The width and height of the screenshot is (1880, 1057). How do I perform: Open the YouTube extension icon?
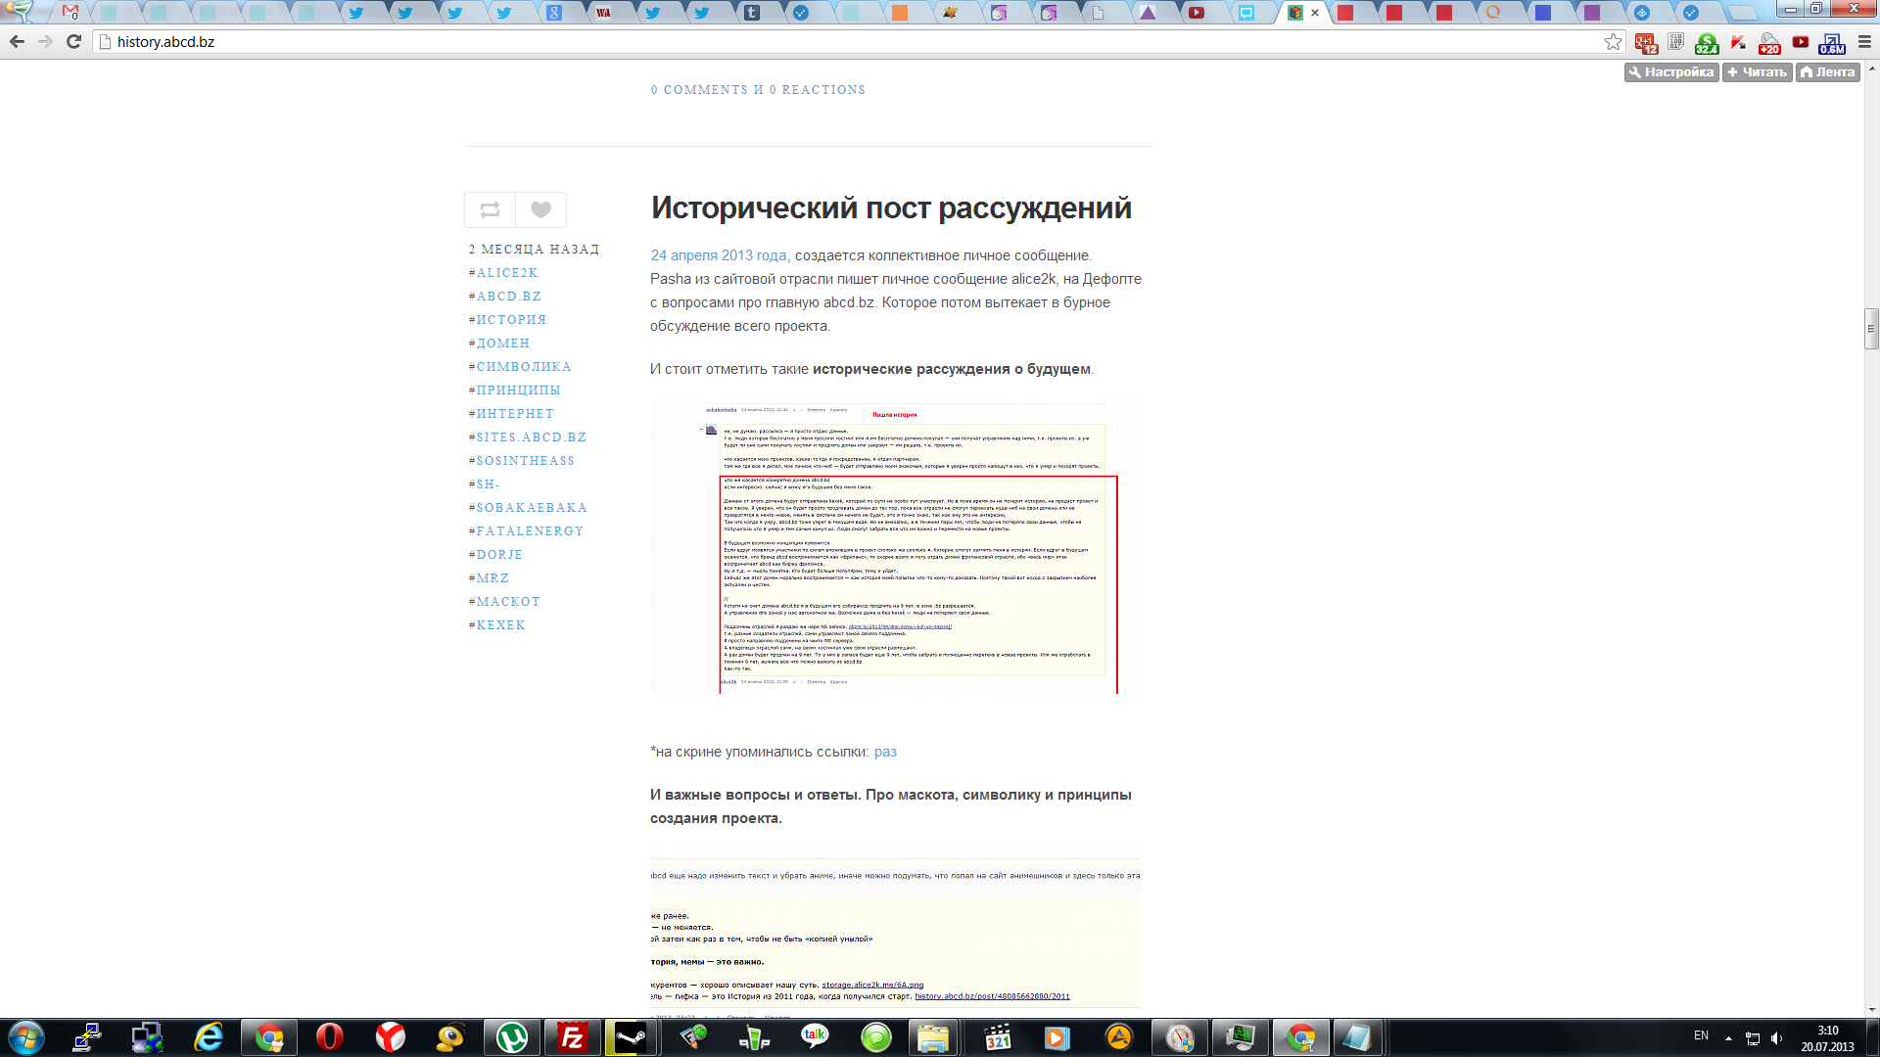[1800, 42]
